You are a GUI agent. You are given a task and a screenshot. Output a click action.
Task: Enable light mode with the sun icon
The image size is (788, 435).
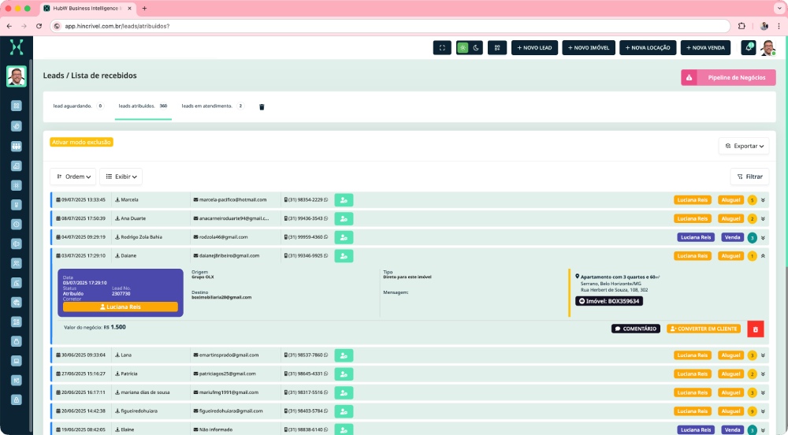click(x=463, y=47)
